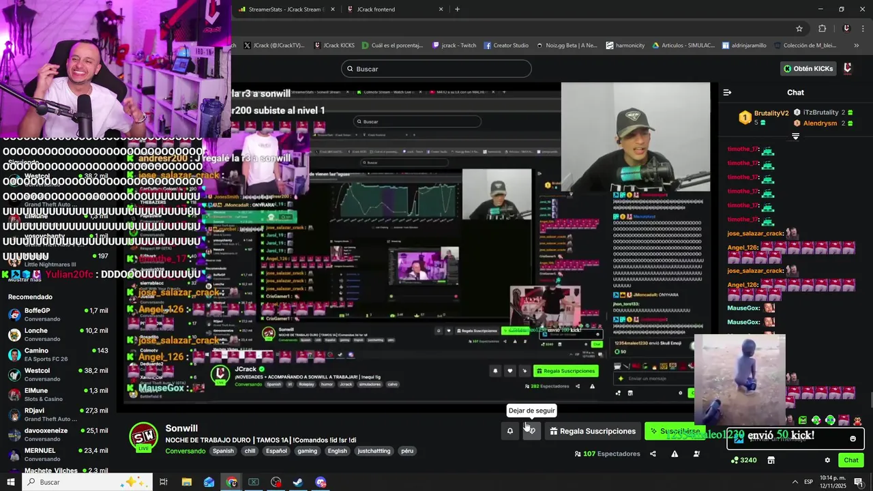
Task: Open Creator Studio bookmark
Action: click(x=506, y=46)
